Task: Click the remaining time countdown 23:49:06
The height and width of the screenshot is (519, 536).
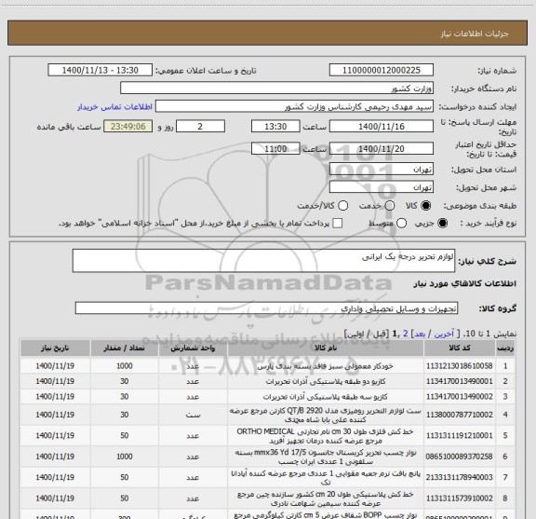Action: (128, 127)
